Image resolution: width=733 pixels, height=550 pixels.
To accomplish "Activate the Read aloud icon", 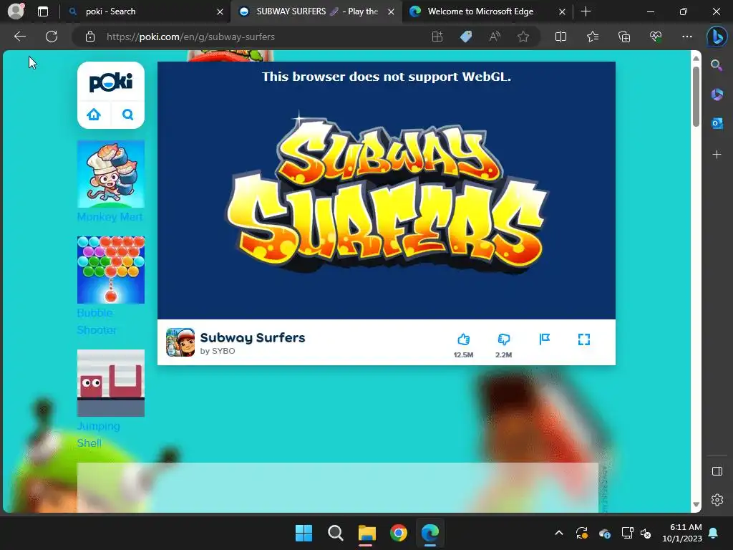I will [495, 37].
